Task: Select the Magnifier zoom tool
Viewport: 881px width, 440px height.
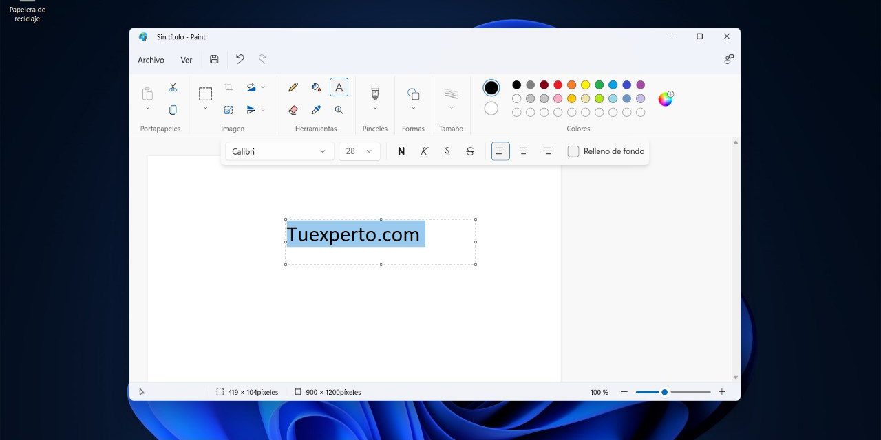Action: (x=339, y=110)
